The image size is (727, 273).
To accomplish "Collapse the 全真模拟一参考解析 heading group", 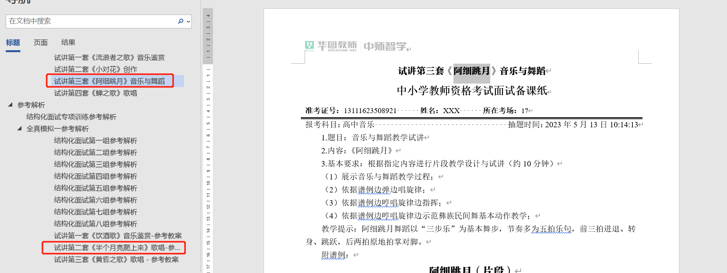I will 19,128.
